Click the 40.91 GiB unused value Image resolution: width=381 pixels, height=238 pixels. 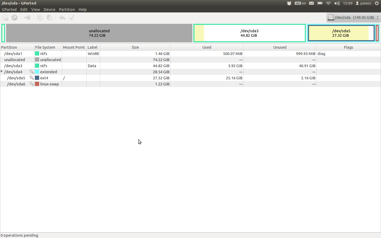click(307, 66)
